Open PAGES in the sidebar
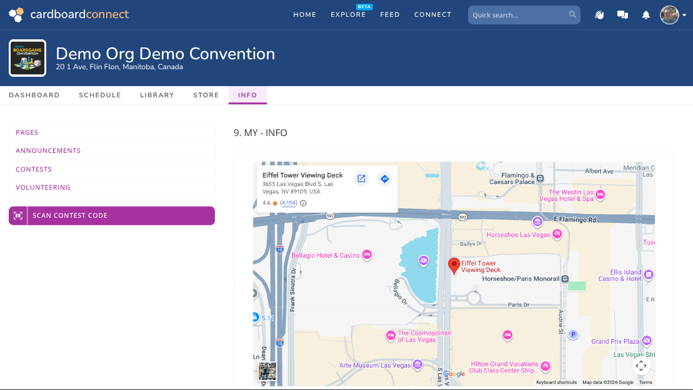 coord(112,133)
